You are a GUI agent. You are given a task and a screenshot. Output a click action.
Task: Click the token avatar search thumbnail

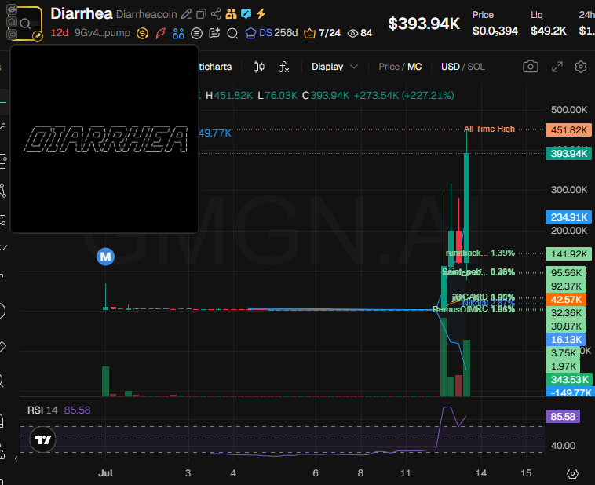click(25, 24)
